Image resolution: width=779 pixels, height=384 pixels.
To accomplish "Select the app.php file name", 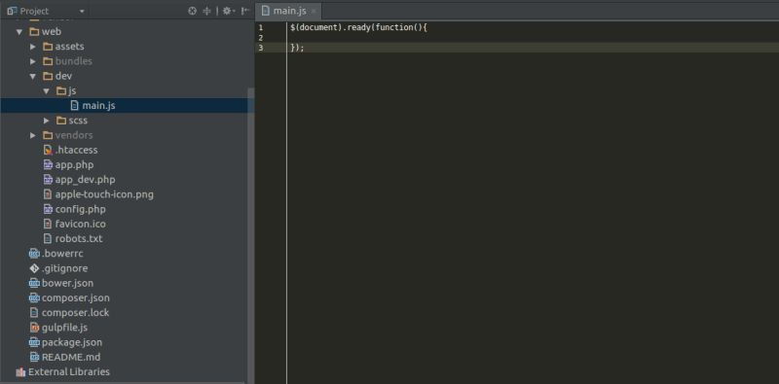I will pyautogui.click(x=74, y=164).
